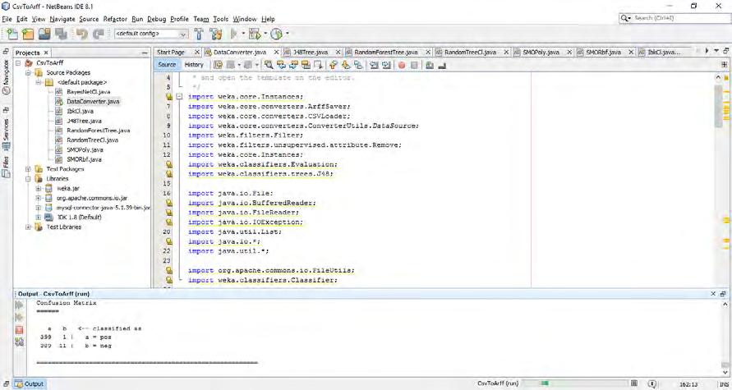This screenshot has height=390, width=732.
Task: Click the Find Selection magnifier icon
Action: (x=269, y=66)
